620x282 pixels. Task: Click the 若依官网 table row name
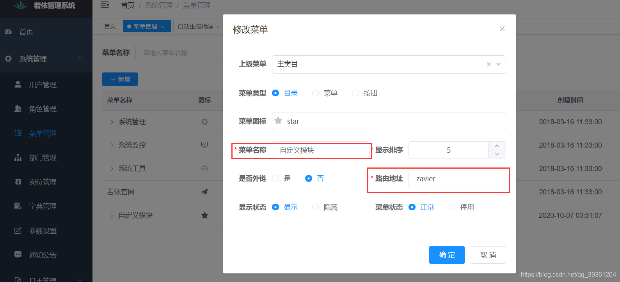[121, 192]
